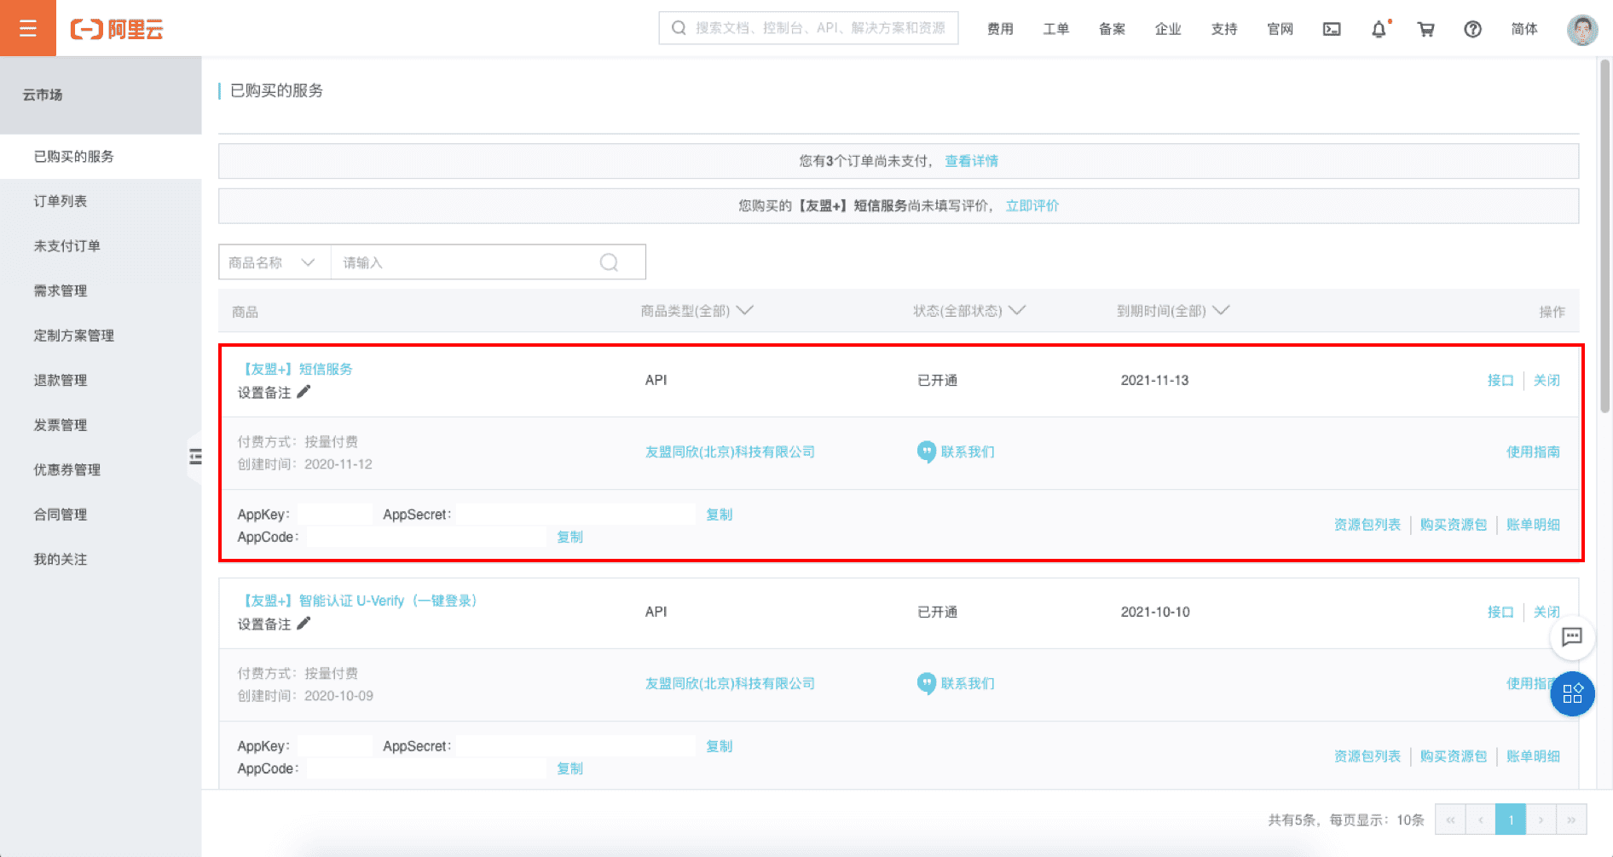Screen dimensions: 1613x857
Task: Select 已购买的服务 in the sidebar
Action: tap(101, 157)
